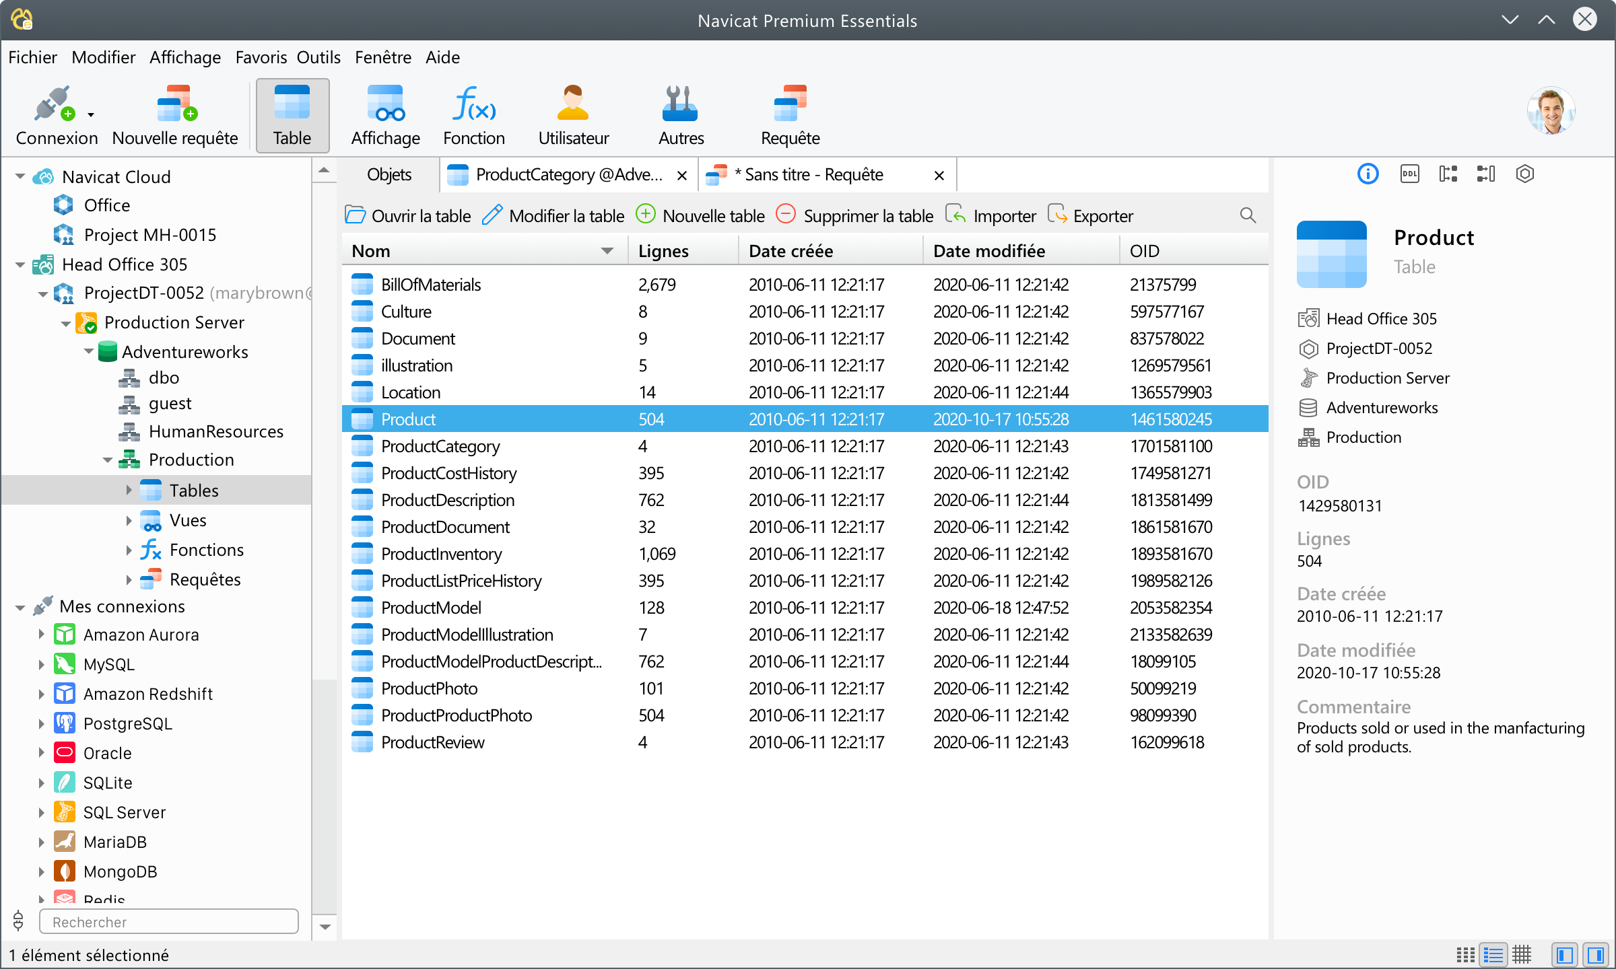The width and height of the screenshot is (1616, 969).
Task: Collapse the ProjectDT-0052 node
Action: [x=43, y=293]
